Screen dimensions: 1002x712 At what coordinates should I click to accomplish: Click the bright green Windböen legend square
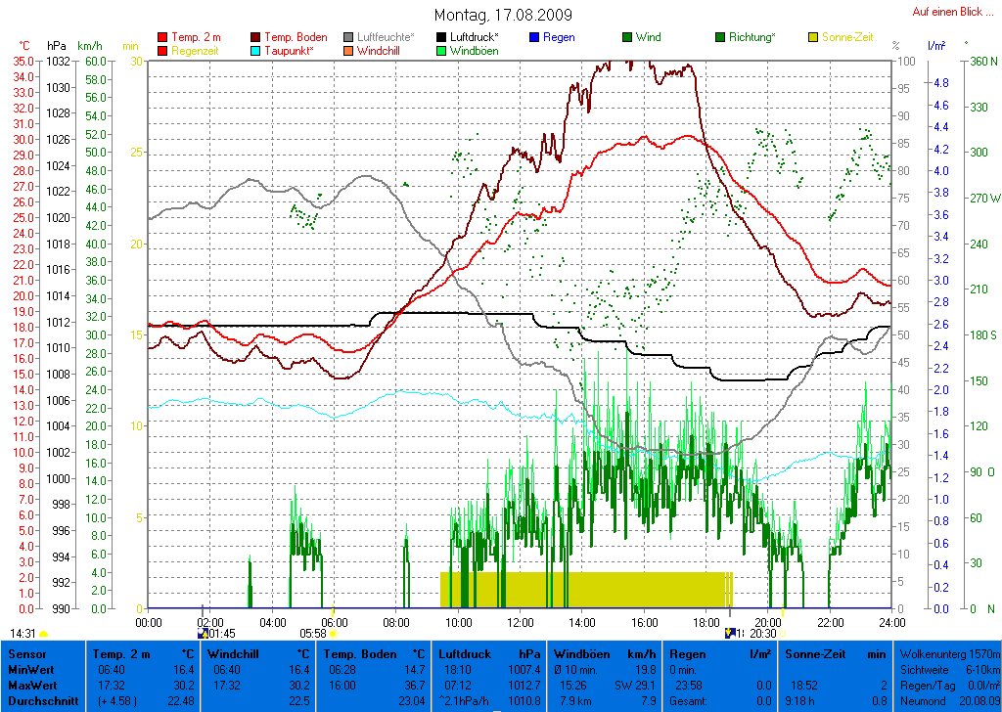point(442,51)
